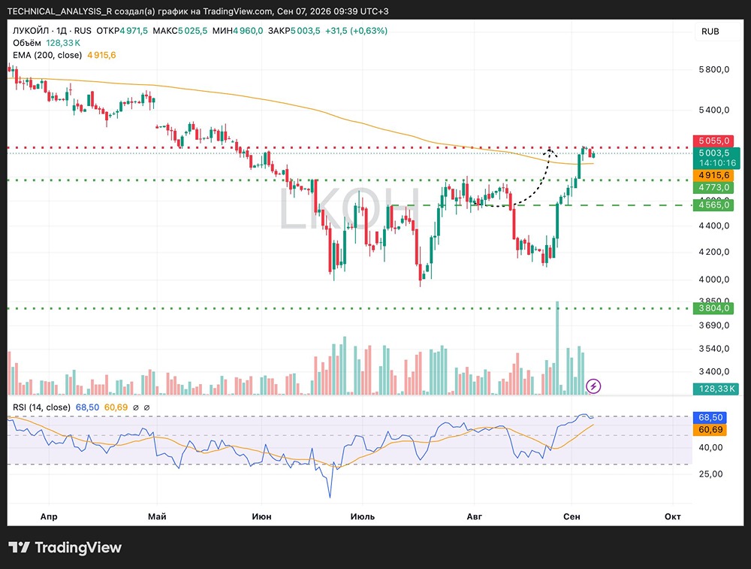Click the green 4 565,0 level label

coord(713,205)
